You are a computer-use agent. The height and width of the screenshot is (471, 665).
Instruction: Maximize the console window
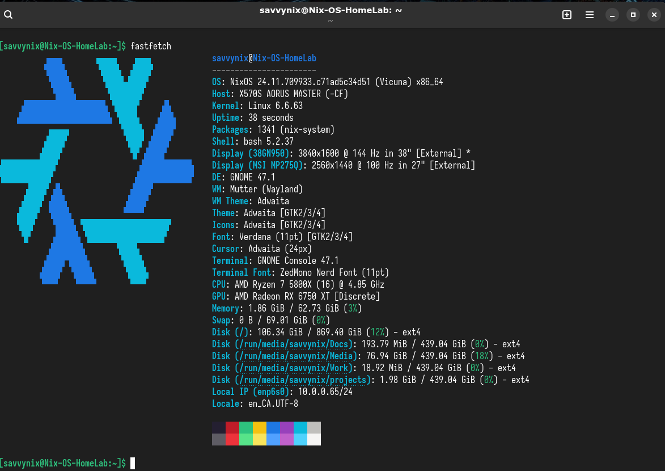[x=634, y=15]
